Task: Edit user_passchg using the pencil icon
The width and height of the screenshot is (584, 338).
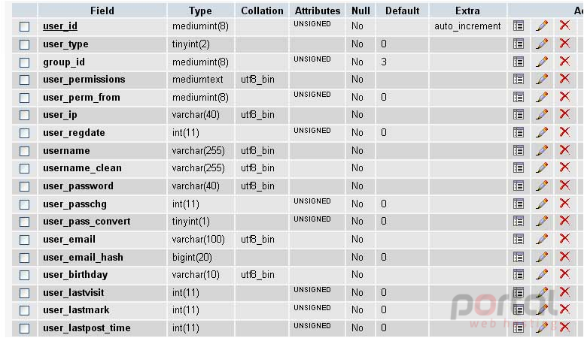Action: (x=542, y=204)
